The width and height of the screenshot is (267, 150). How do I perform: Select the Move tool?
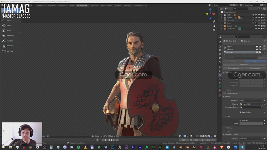(x=11, y=21)
